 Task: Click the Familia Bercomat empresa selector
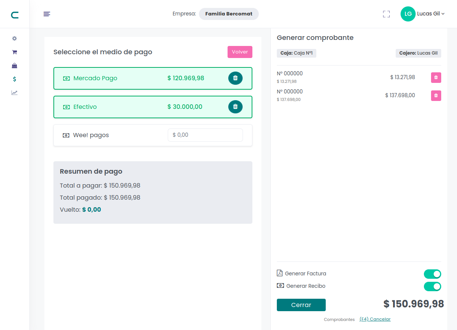click(229, 14)
